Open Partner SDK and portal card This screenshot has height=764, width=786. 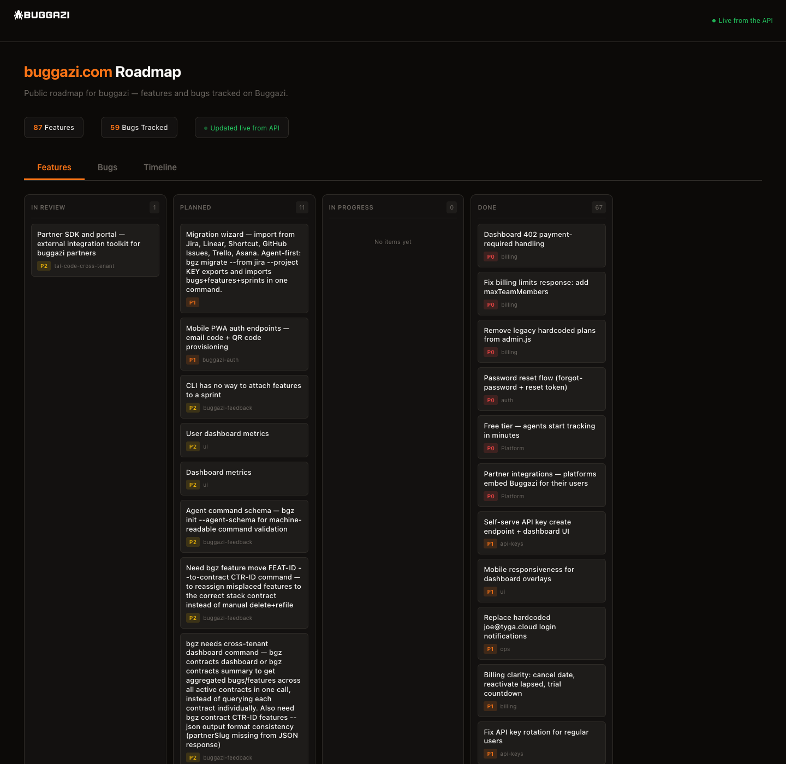[x=95, y=250]
